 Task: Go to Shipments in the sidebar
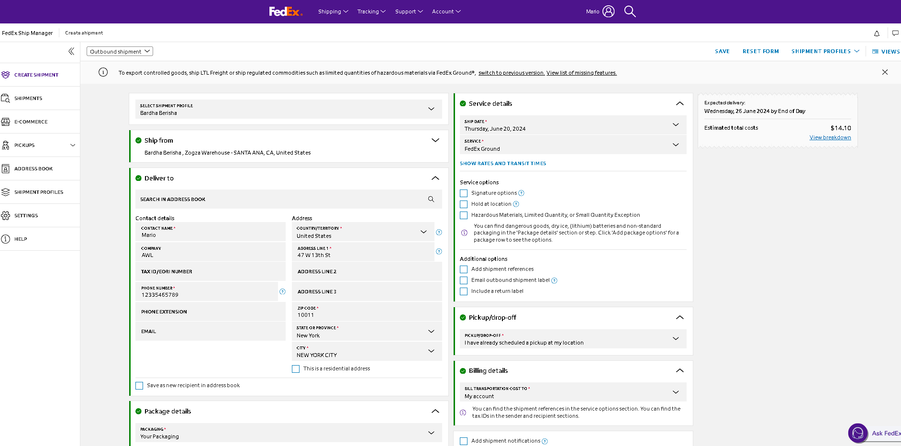point(28,99)
